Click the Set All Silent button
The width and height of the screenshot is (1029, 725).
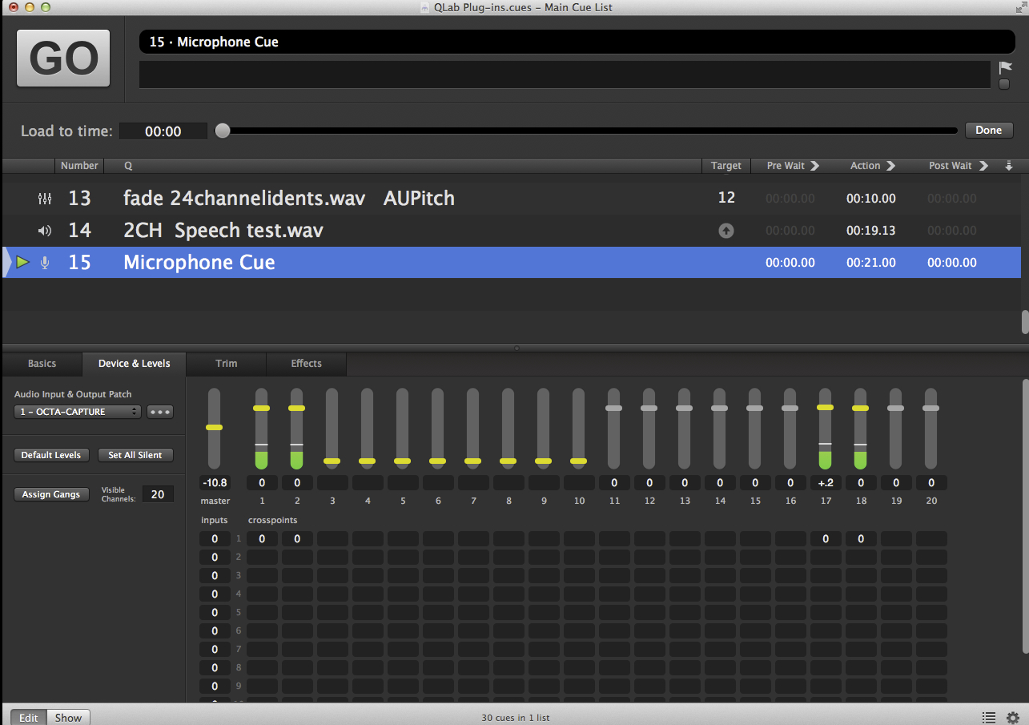(135, 455)
